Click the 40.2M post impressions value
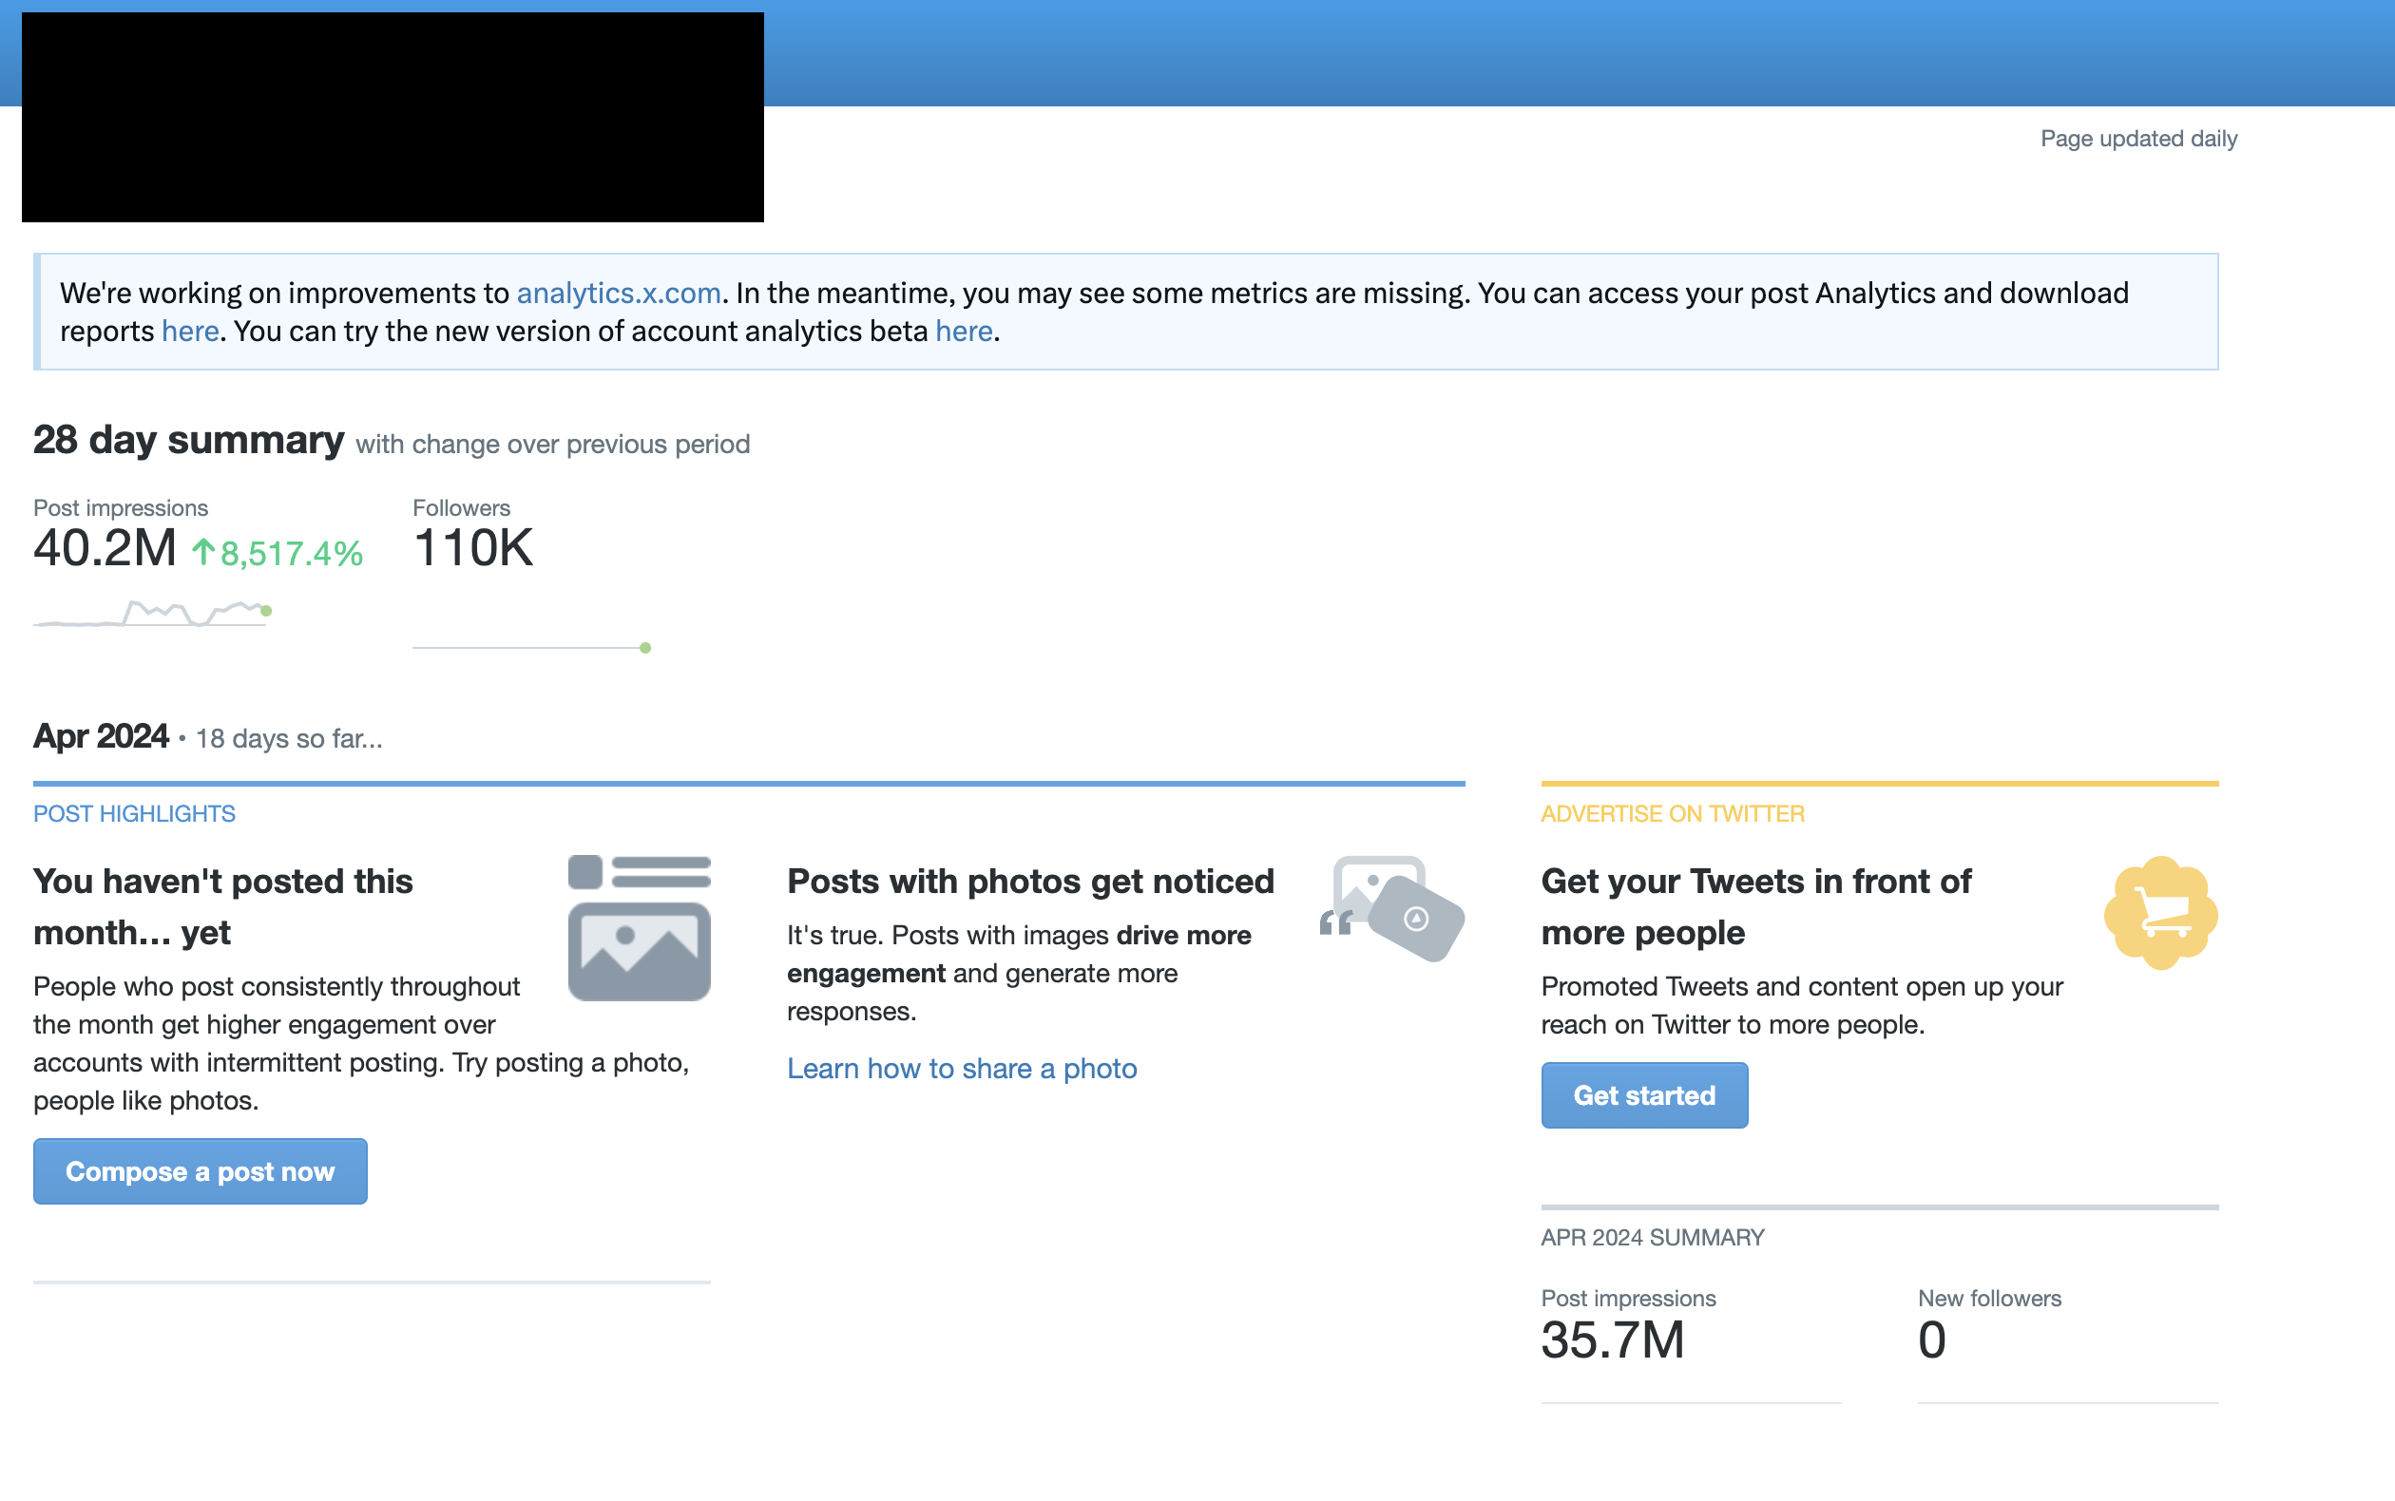This screenshot has width=2395, height=1501. tap(105, 548)
